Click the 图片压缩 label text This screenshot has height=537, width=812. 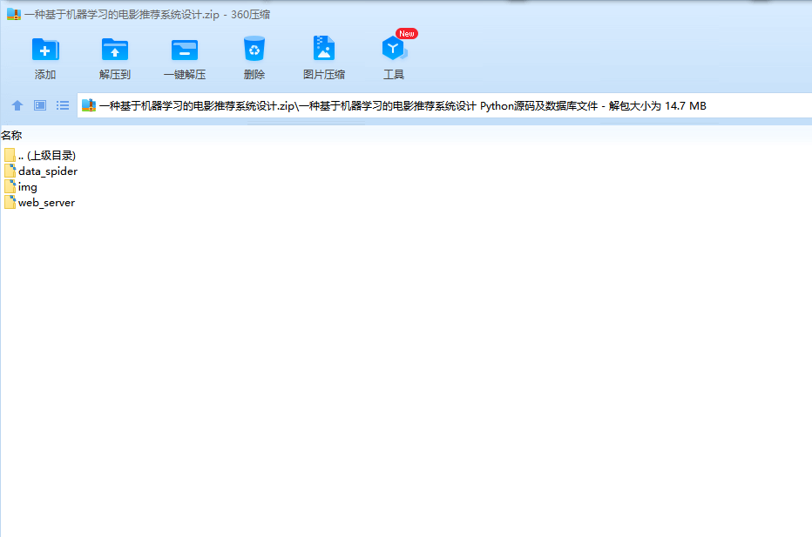323,75
